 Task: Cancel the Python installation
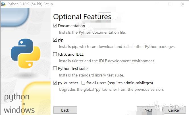pos(174,110)
